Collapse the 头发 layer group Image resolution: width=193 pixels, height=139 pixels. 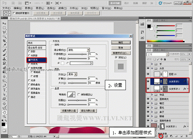point(152,68)
